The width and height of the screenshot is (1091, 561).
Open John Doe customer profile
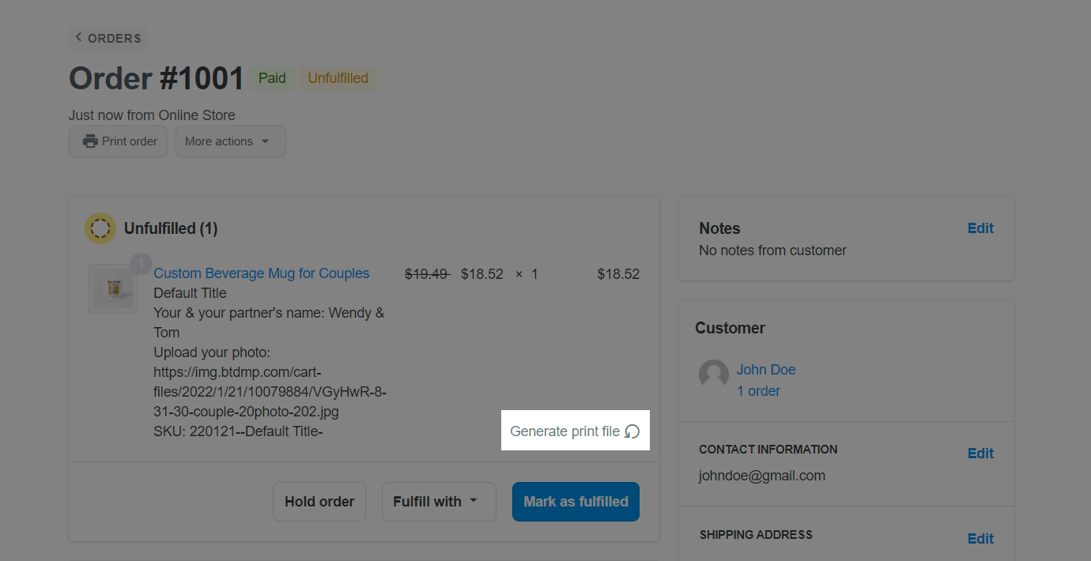766,370
